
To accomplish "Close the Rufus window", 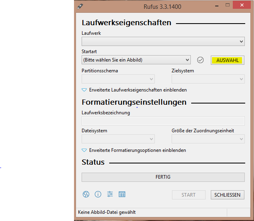I will [x=242, y=5].
